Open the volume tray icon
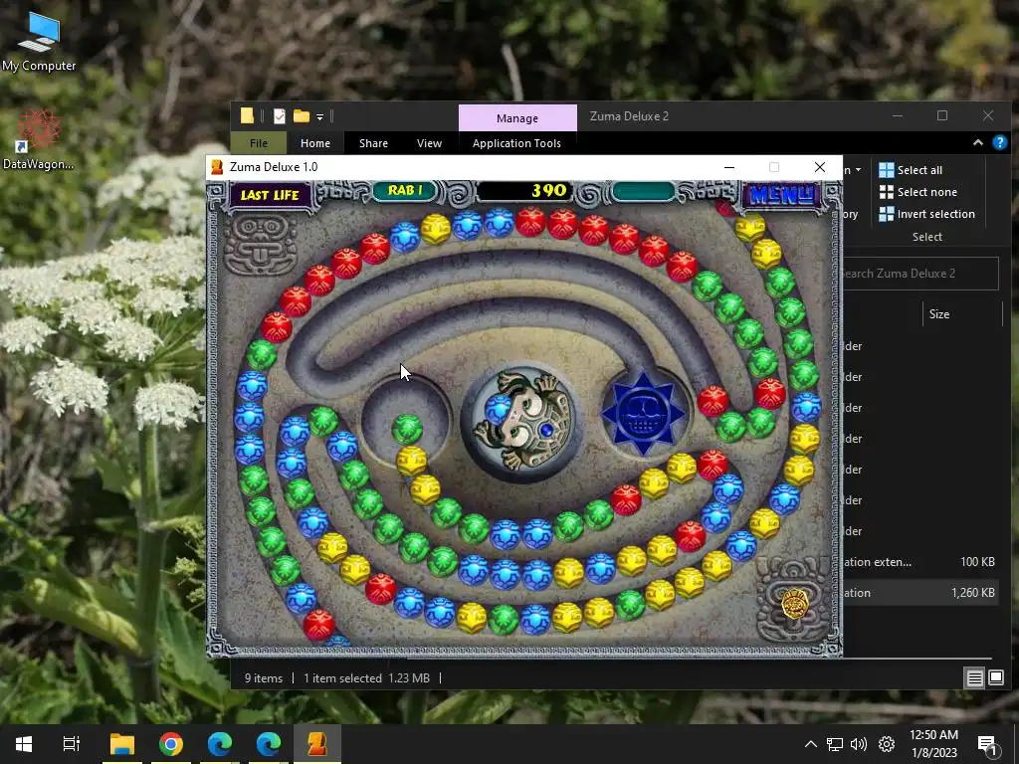This screenshot has width=1019, height=764. coord(859,744)
